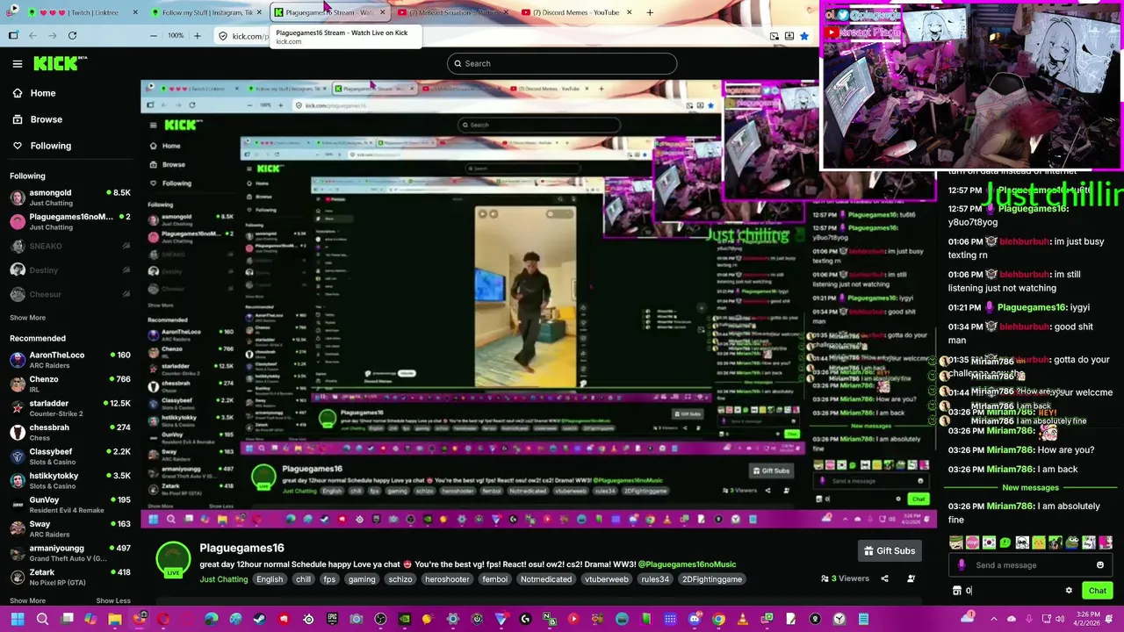
Task: Zoom in the page with plus button
Action: pyautogui.click(x=197, y=36)
